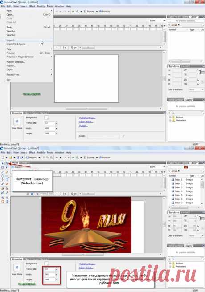This screenshot has width=205, height=292.
Task: Switch to the Movie tab above the timeline
Action: 15,163
